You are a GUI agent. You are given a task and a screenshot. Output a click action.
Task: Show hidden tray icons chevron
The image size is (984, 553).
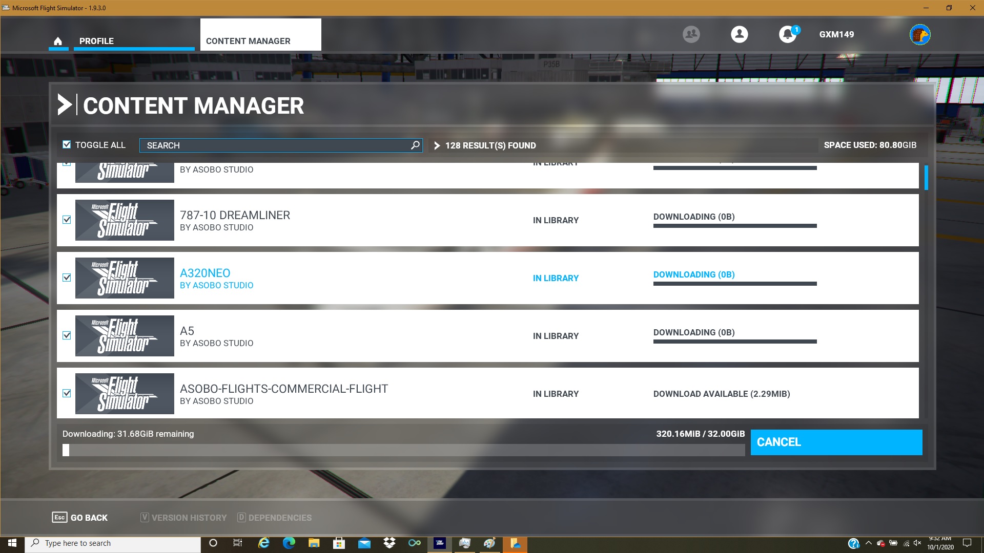(x=869, y=543)
